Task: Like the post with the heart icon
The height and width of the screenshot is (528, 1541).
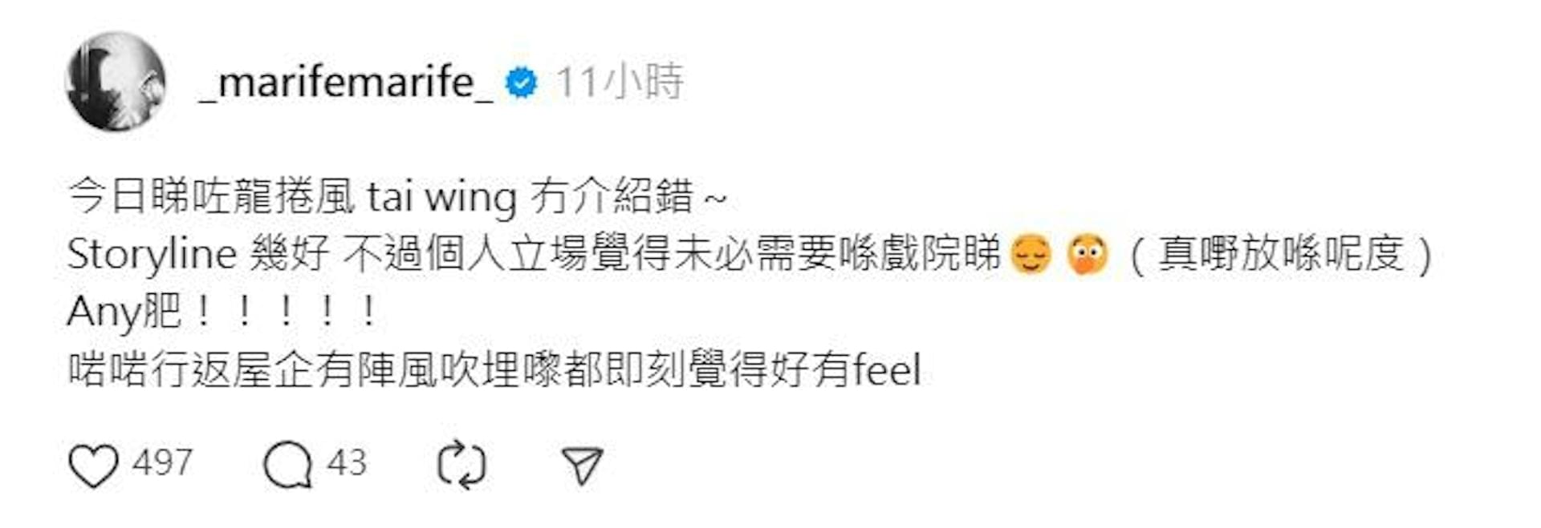Action: click(93, 466)
